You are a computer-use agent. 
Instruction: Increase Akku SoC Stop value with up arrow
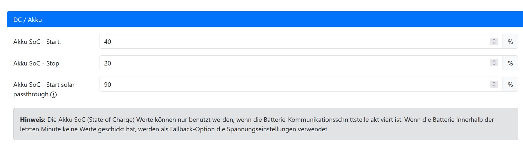point(494,61)
